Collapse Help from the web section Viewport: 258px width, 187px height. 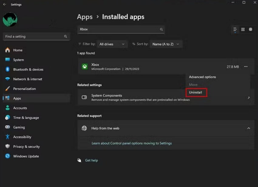249,128
